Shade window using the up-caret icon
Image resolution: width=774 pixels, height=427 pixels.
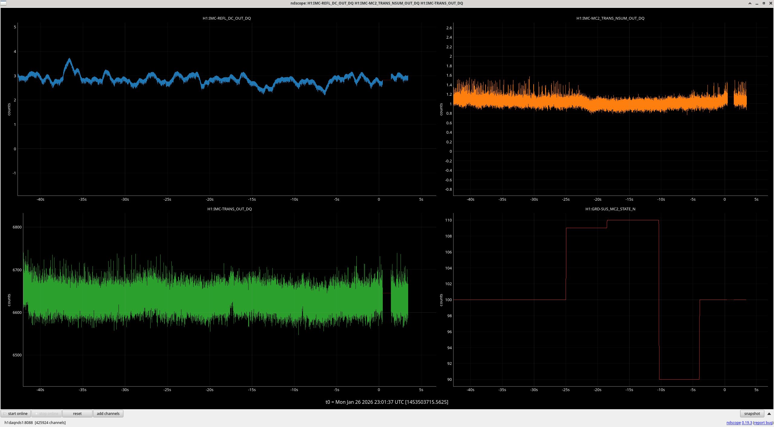click(750, 3)
